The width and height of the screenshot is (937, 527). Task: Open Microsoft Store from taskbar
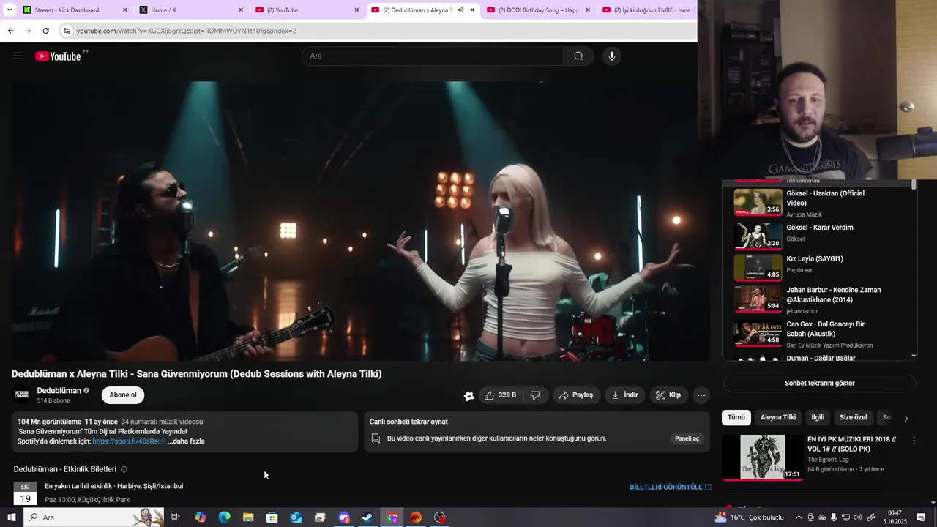coord(272,517)
